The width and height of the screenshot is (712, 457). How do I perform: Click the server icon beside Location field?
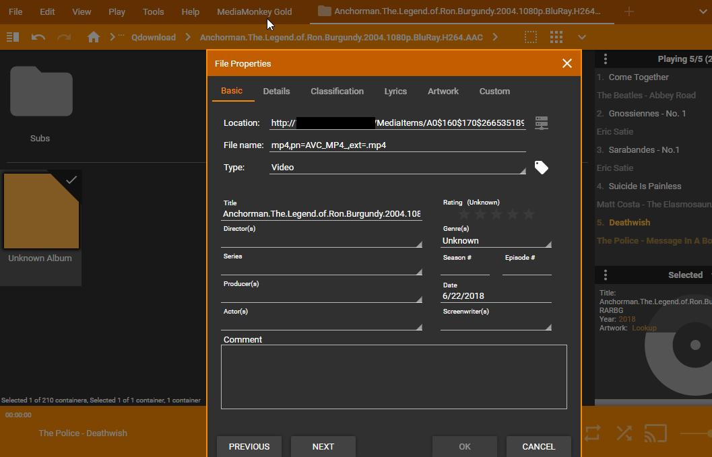[x=541, y=122]
